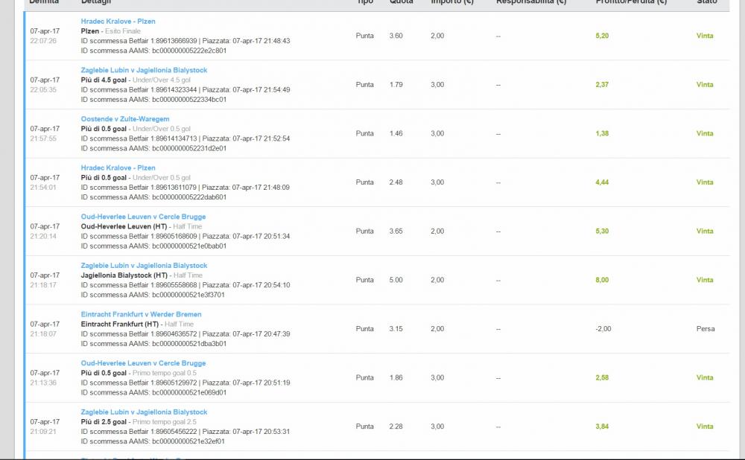Image resolution: width=745 pixels, height=460 pixels.
Task: Select the Betfair bet ID 1:89613666939 line
Action: (x=186, y=41)
